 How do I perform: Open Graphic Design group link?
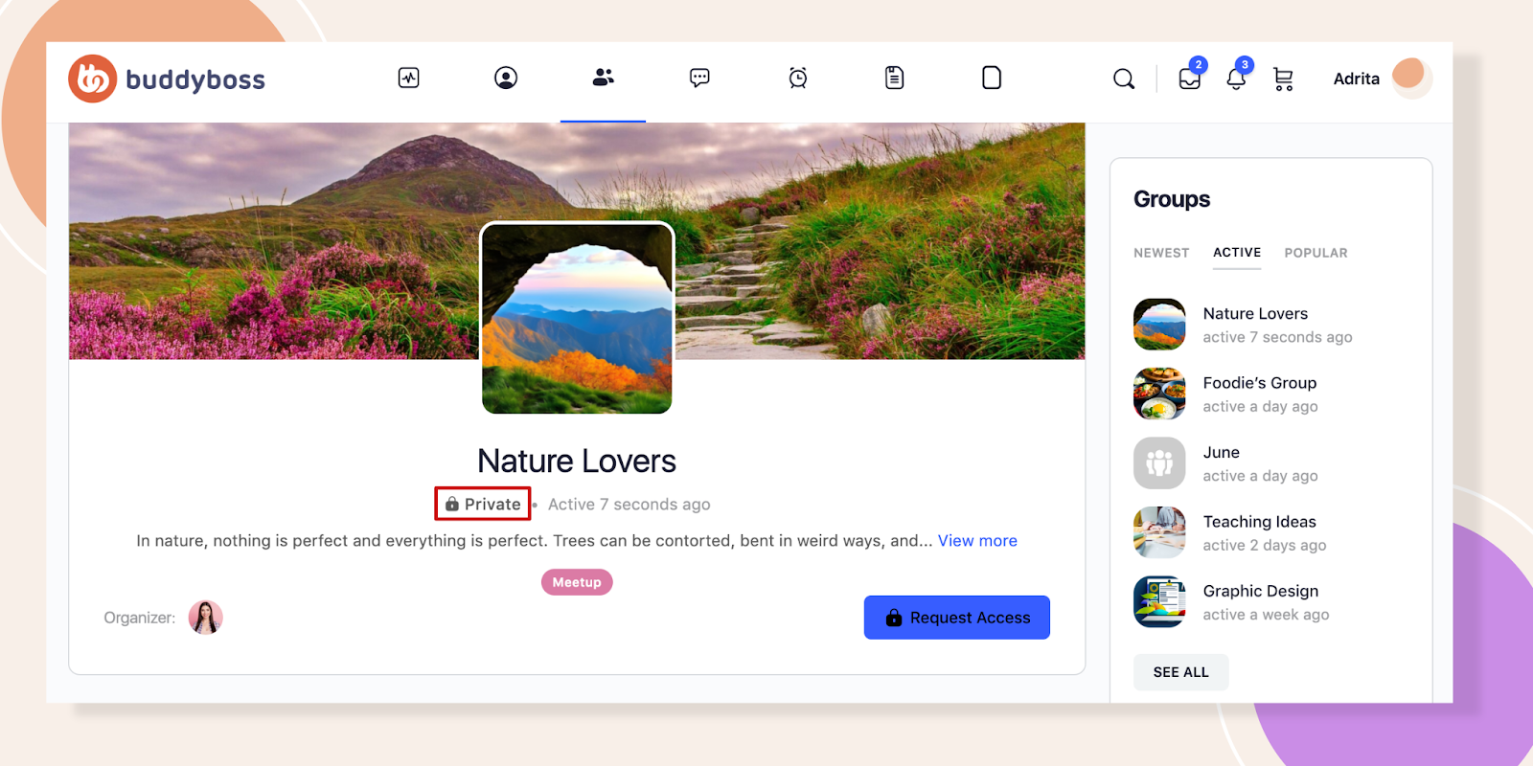(x=1261, y=591)
